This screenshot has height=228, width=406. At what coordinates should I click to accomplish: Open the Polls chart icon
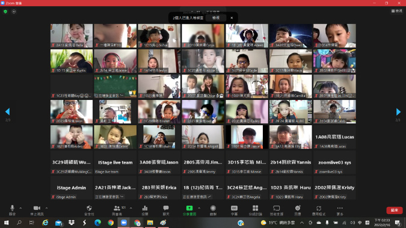click(x=145, y=208)
